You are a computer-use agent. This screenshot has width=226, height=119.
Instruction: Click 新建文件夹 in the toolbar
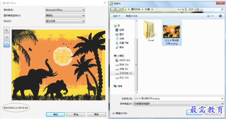132,16
